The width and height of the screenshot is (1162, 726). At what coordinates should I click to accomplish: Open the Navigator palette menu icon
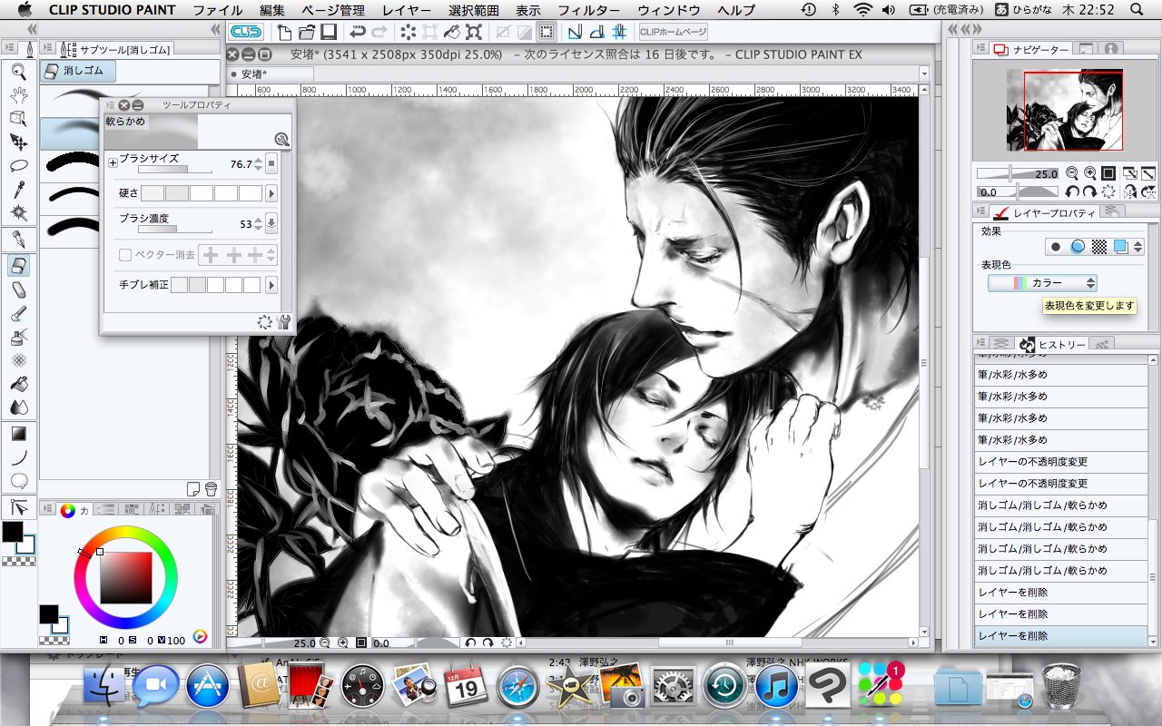[980, 48]
